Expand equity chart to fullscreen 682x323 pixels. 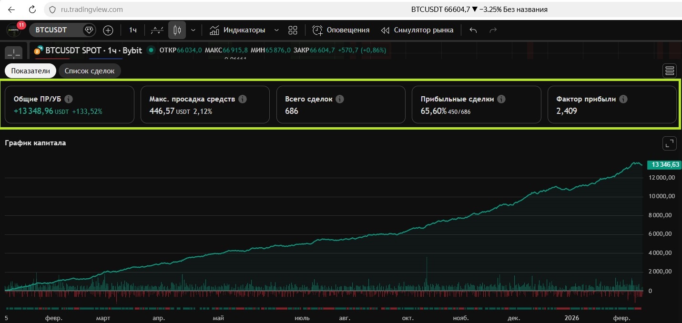pyautogui.click(x=669, y=143)
